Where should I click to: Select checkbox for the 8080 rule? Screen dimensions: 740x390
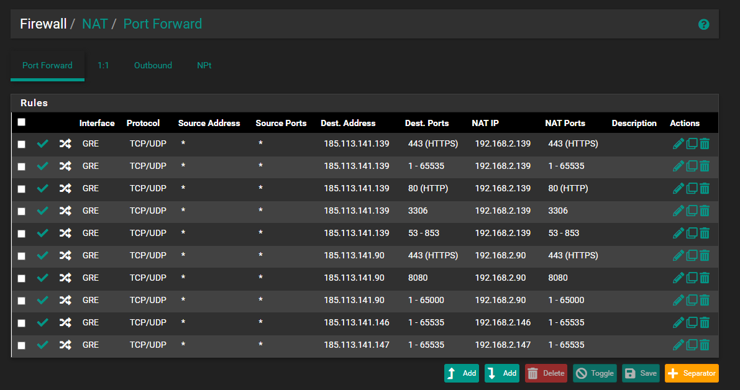click(x=22, y=278)
